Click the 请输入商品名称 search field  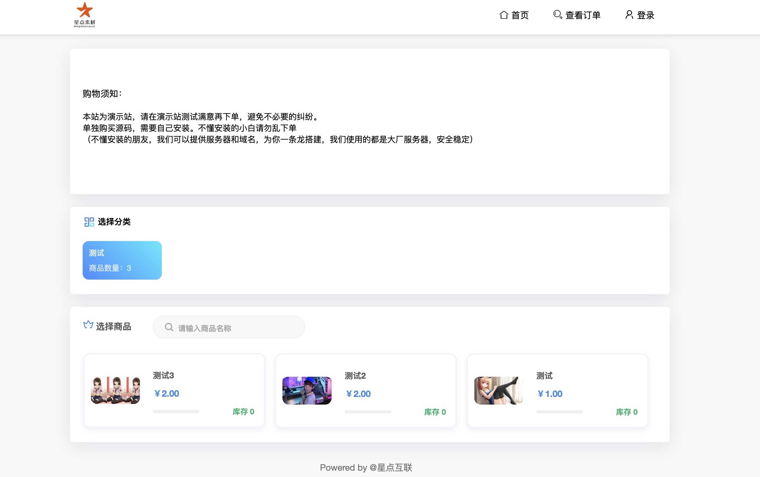[x=229, y=327]
